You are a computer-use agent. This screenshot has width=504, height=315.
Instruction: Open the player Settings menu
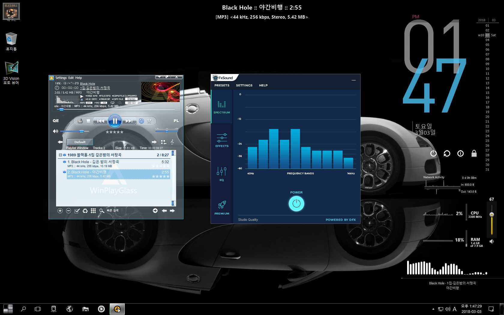tap(61, 78)
